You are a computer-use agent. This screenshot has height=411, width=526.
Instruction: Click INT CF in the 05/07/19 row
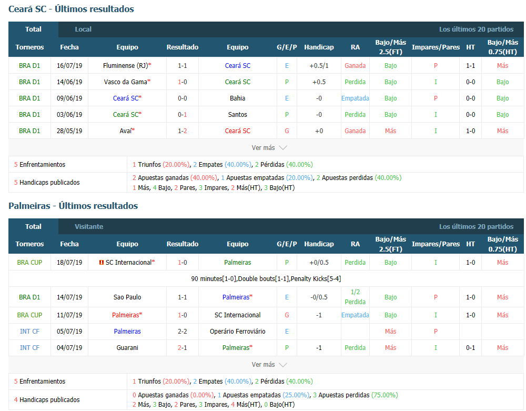29,331
